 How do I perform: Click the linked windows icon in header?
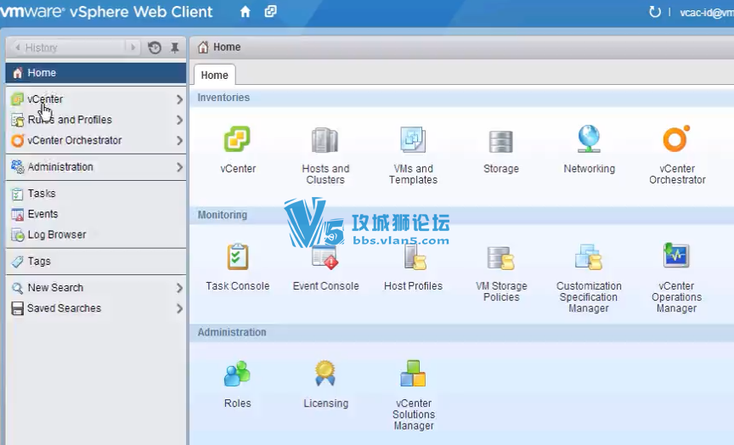270,11
